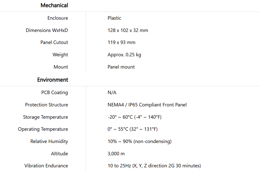The width and height of the screenshot is (260, 172).
Task: Select the N/A coating value
Action: tap(112, 92)
